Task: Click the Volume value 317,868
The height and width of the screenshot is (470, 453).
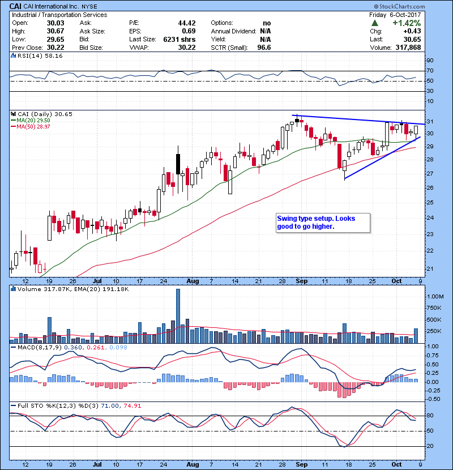Action: 408,48
